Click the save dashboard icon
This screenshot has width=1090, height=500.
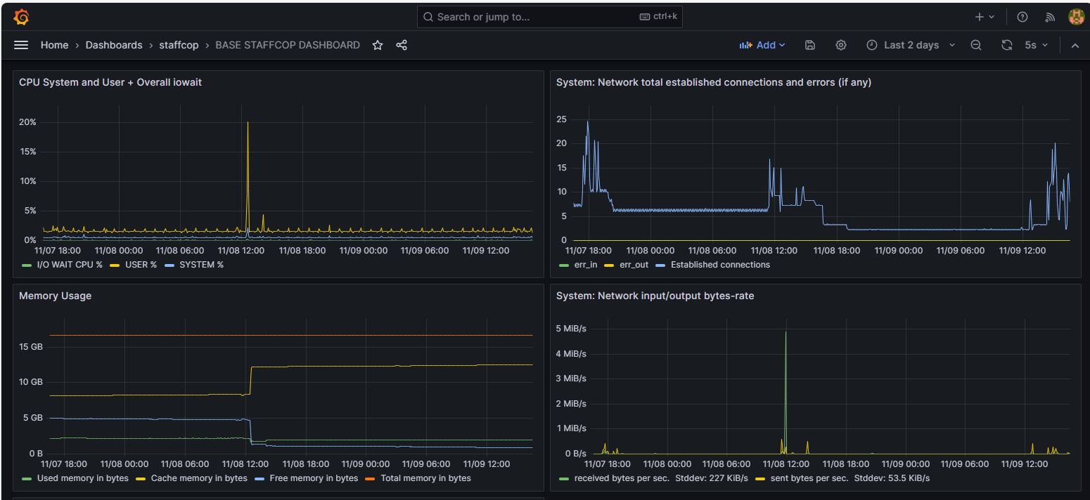pyautogui.click(x=809, y=44)
